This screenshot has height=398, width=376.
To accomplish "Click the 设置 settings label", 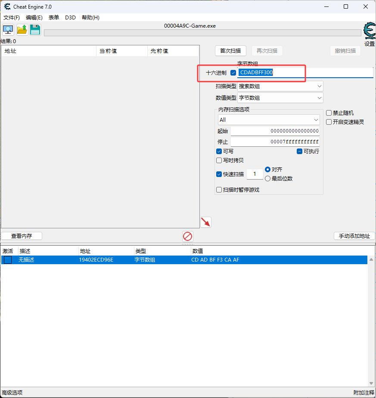I will [x=370, y=44].
